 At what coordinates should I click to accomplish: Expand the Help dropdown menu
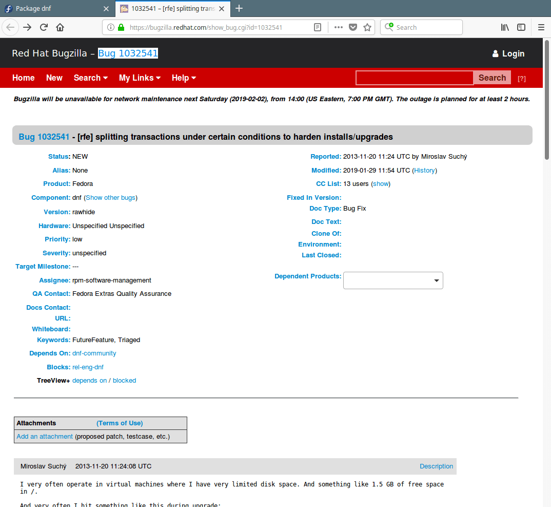coord(184,78)
